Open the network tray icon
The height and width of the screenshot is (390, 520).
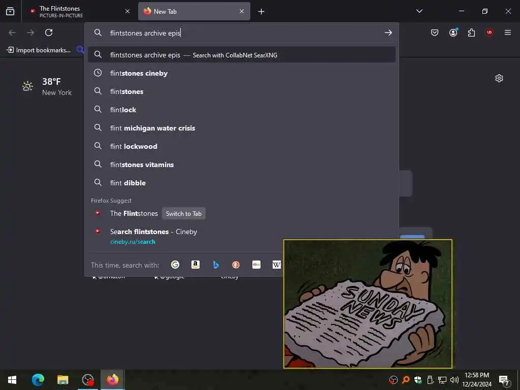click(442, 380)
